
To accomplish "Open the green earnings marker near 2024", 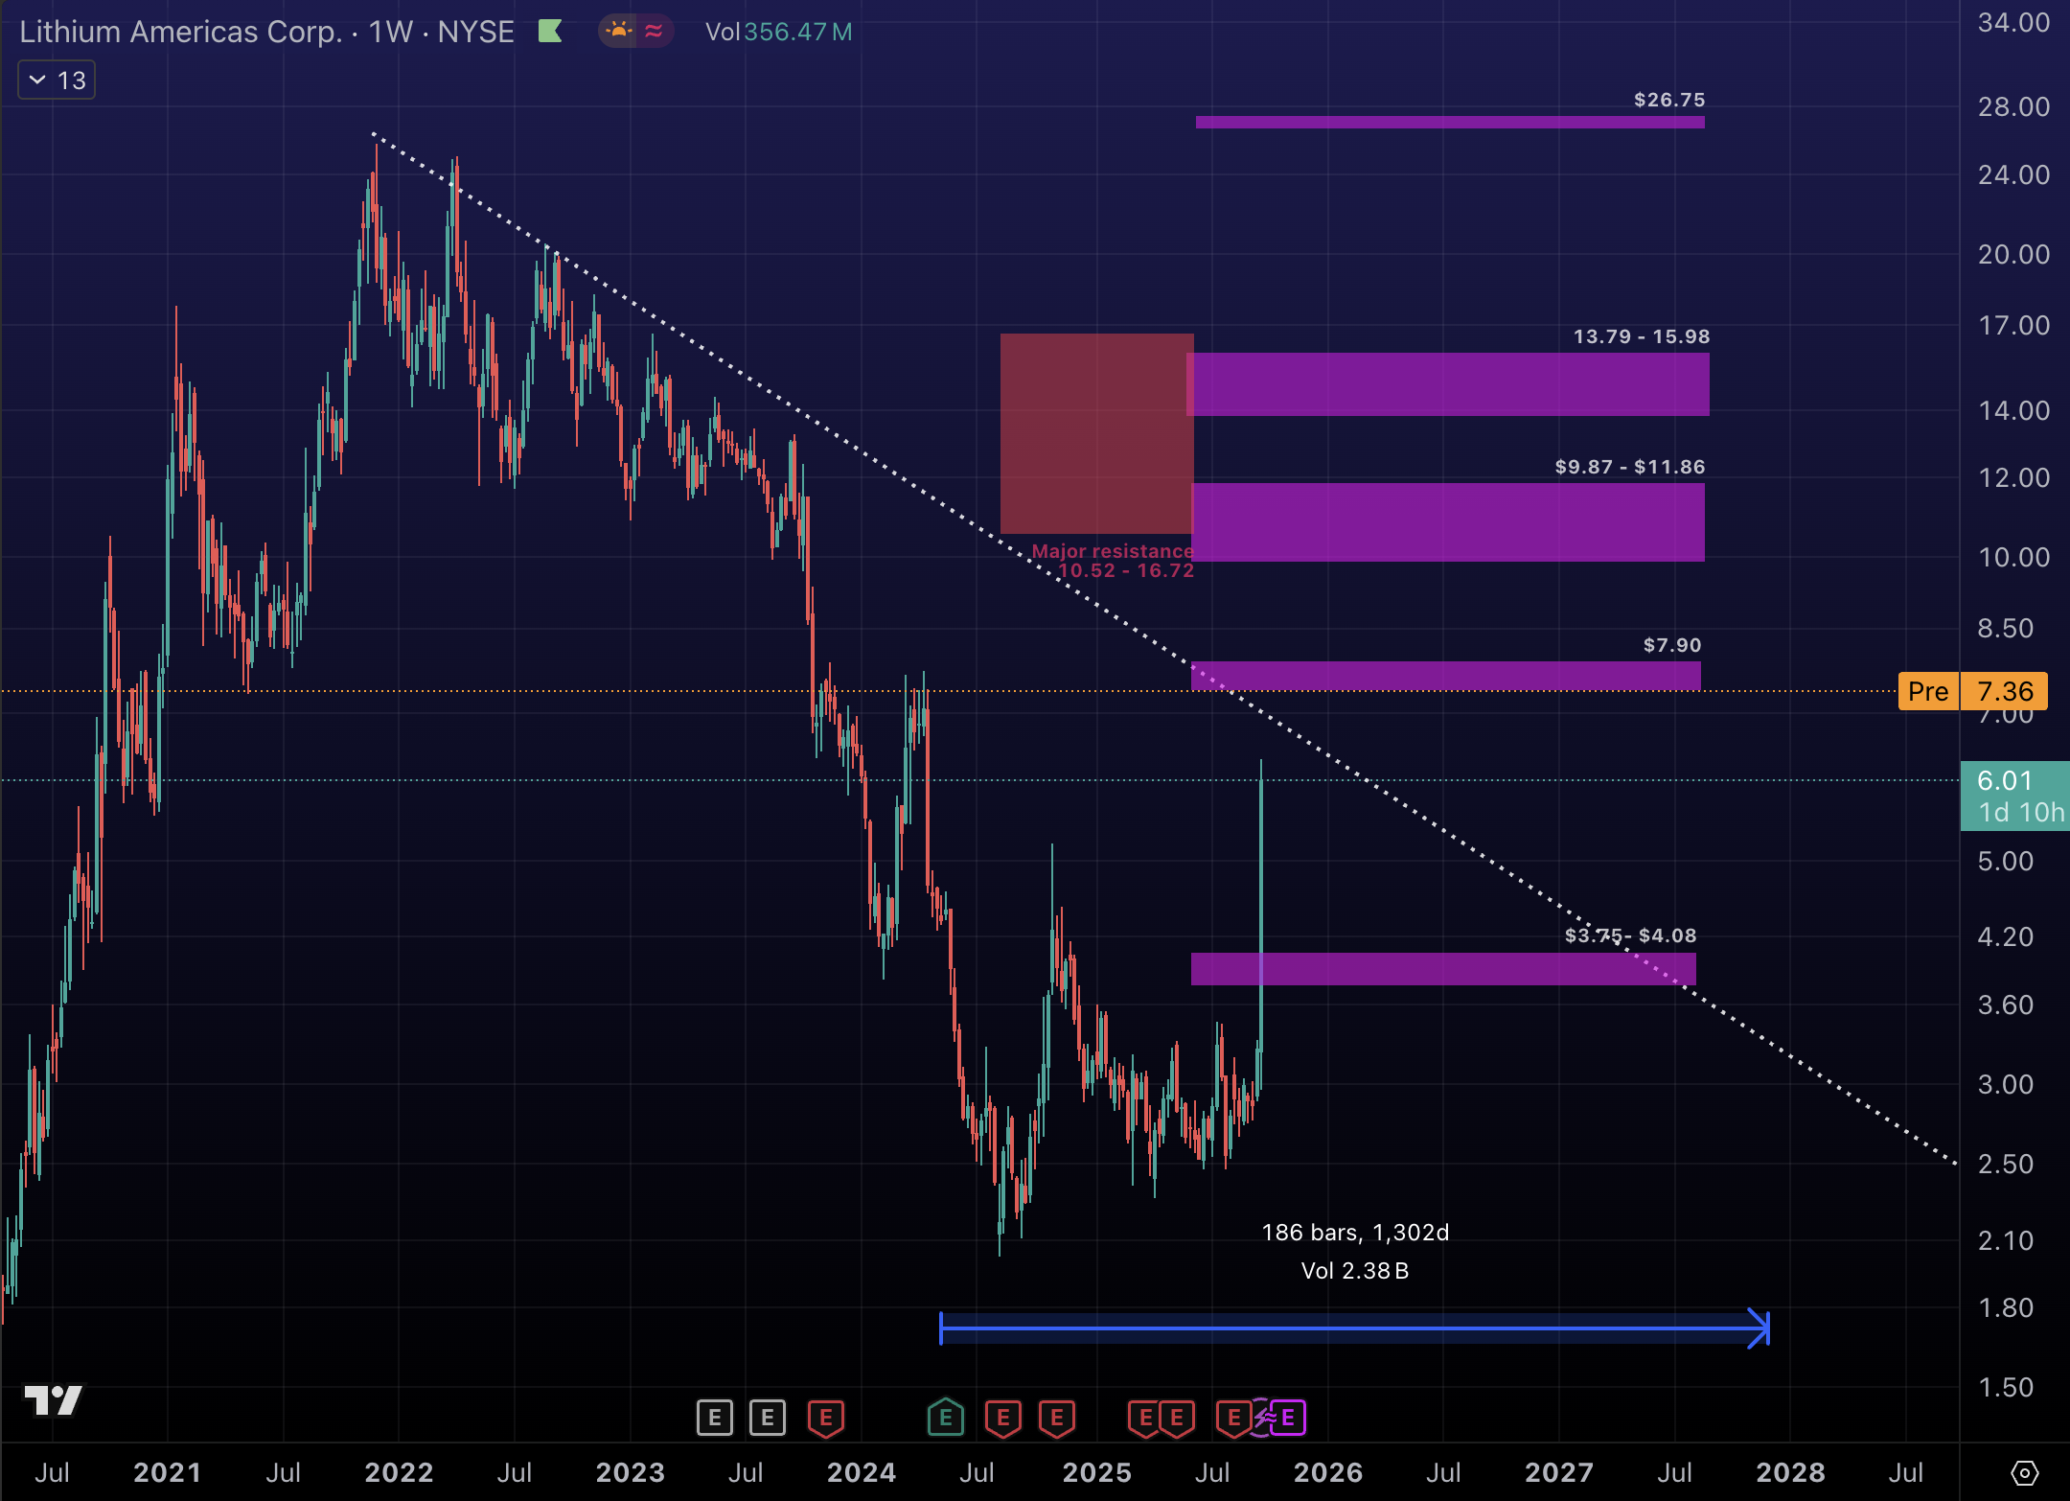I will coord(945,1417).
